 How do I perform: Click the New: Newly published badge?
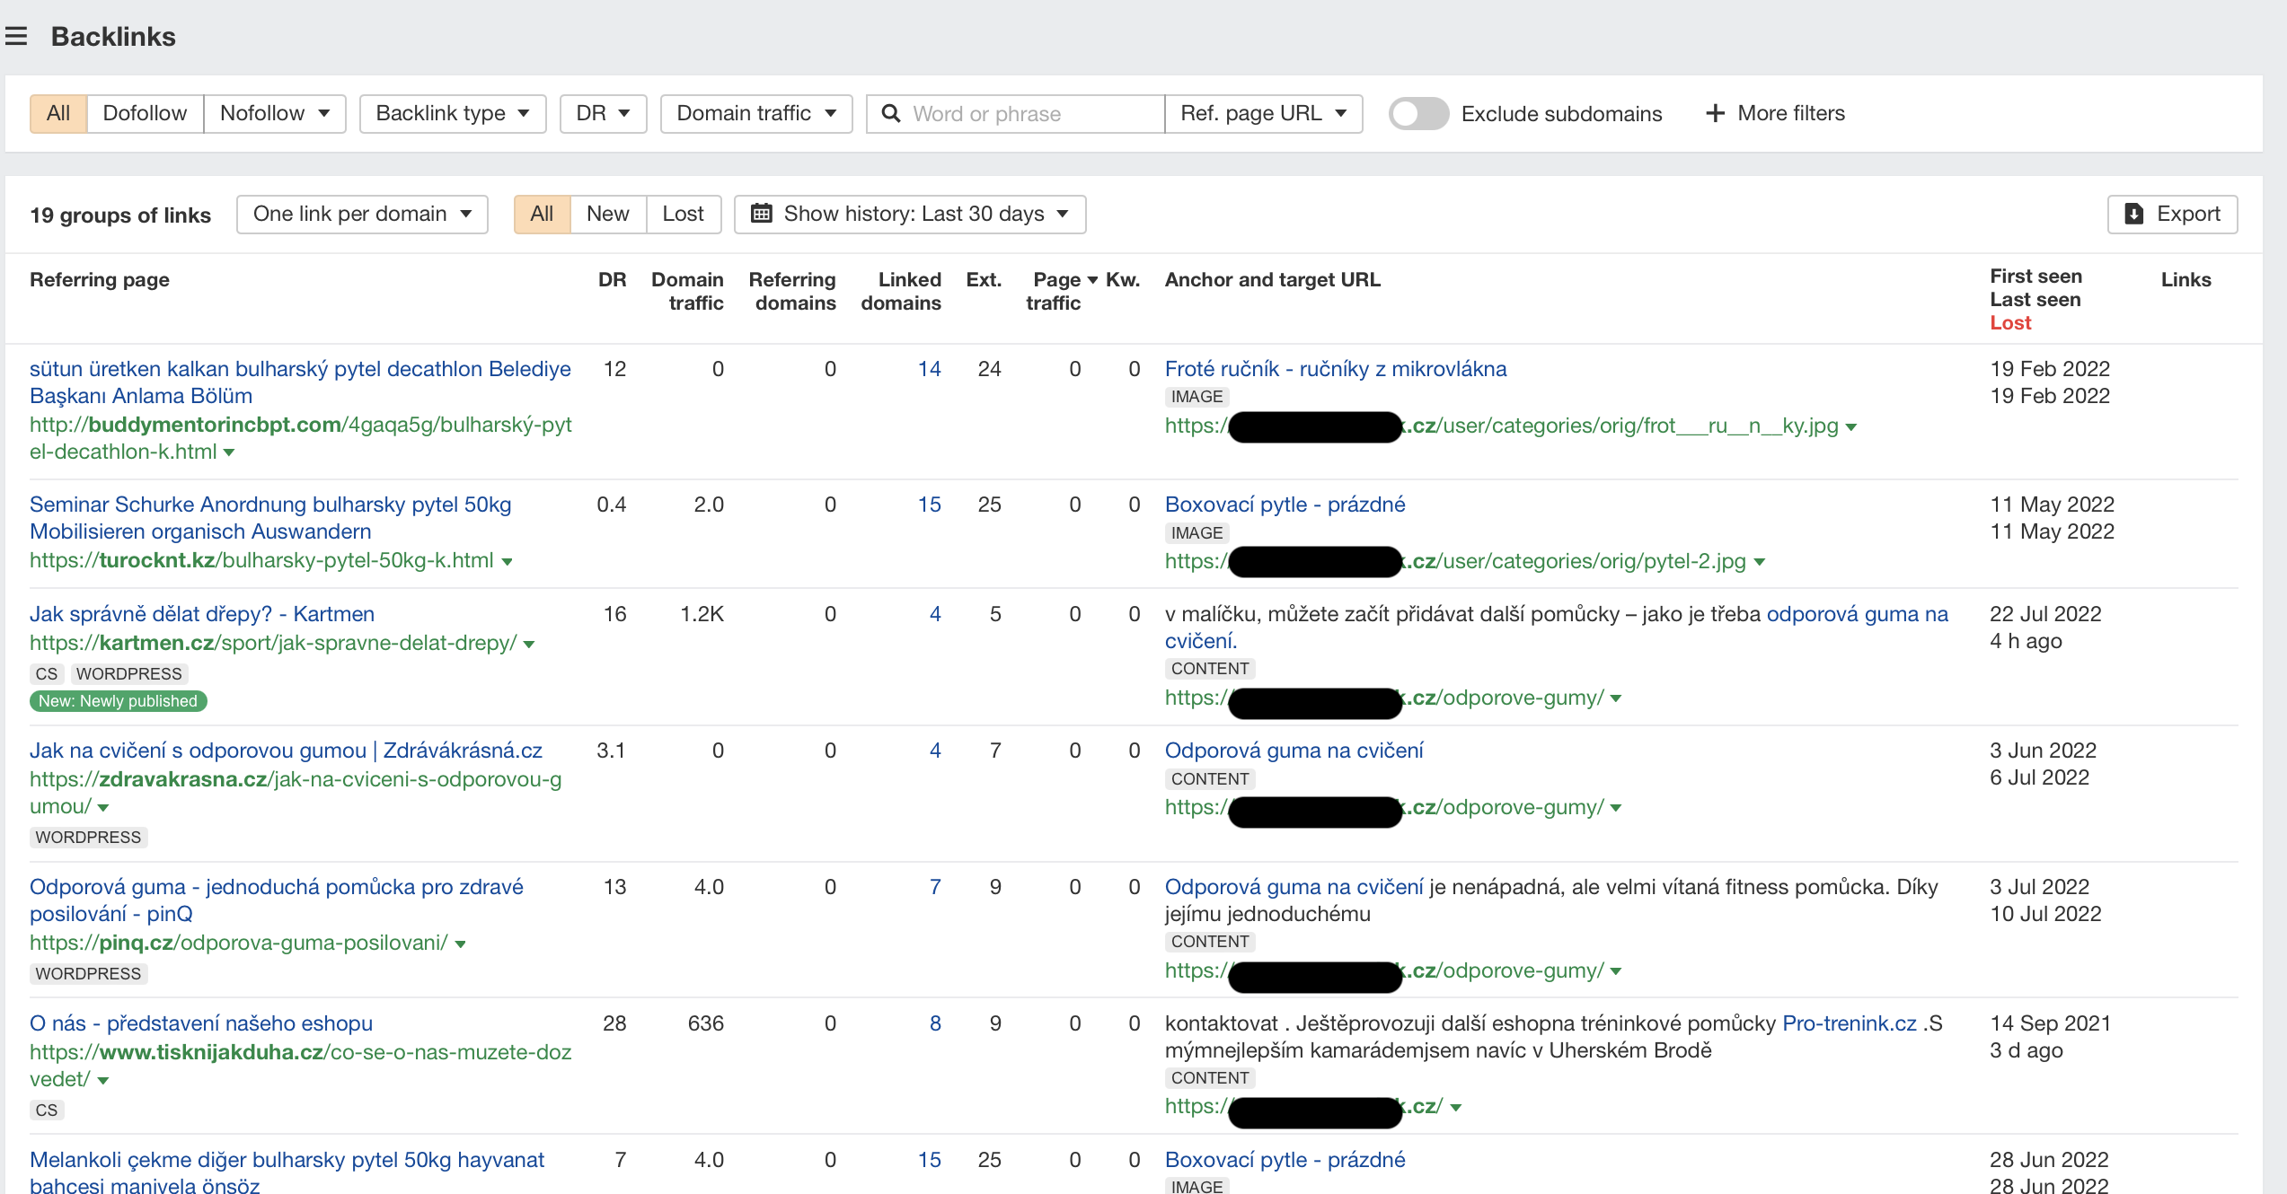119,701
